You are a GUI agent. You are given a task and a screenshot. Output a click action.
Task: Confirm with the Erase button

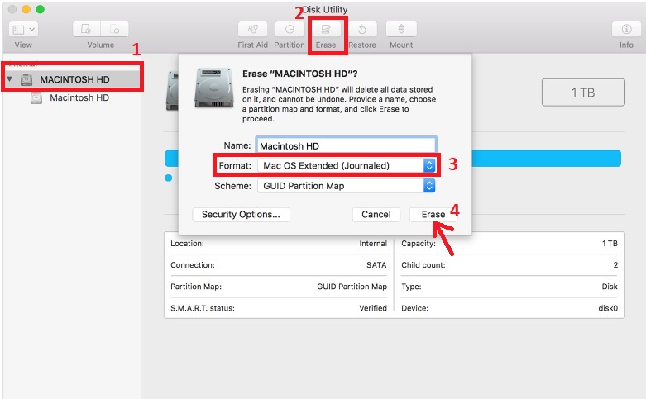point(433,214)
